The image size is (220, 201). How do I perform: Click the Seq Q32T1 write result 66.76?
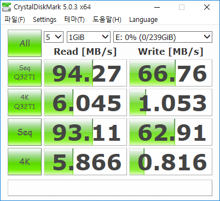coord(171,73)
